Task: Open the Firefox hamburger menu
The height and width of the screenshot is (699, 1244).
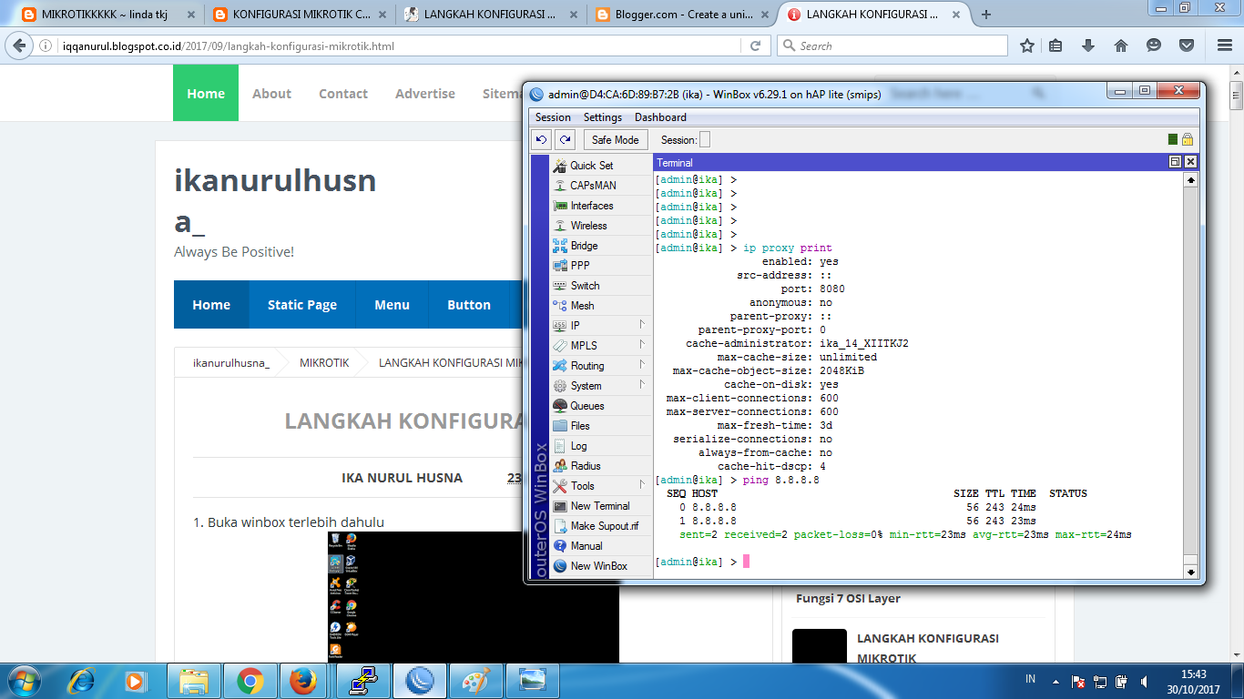Action: [1223, 46]
